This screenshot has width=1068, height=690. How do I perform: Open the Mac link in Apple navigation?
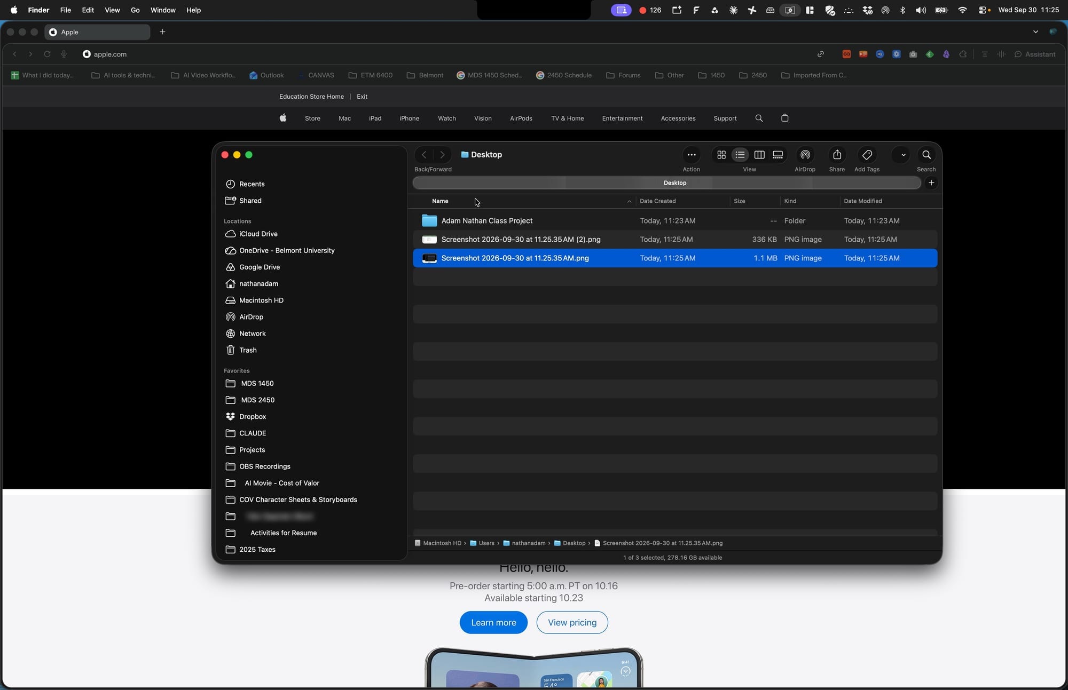coord(344,118)
